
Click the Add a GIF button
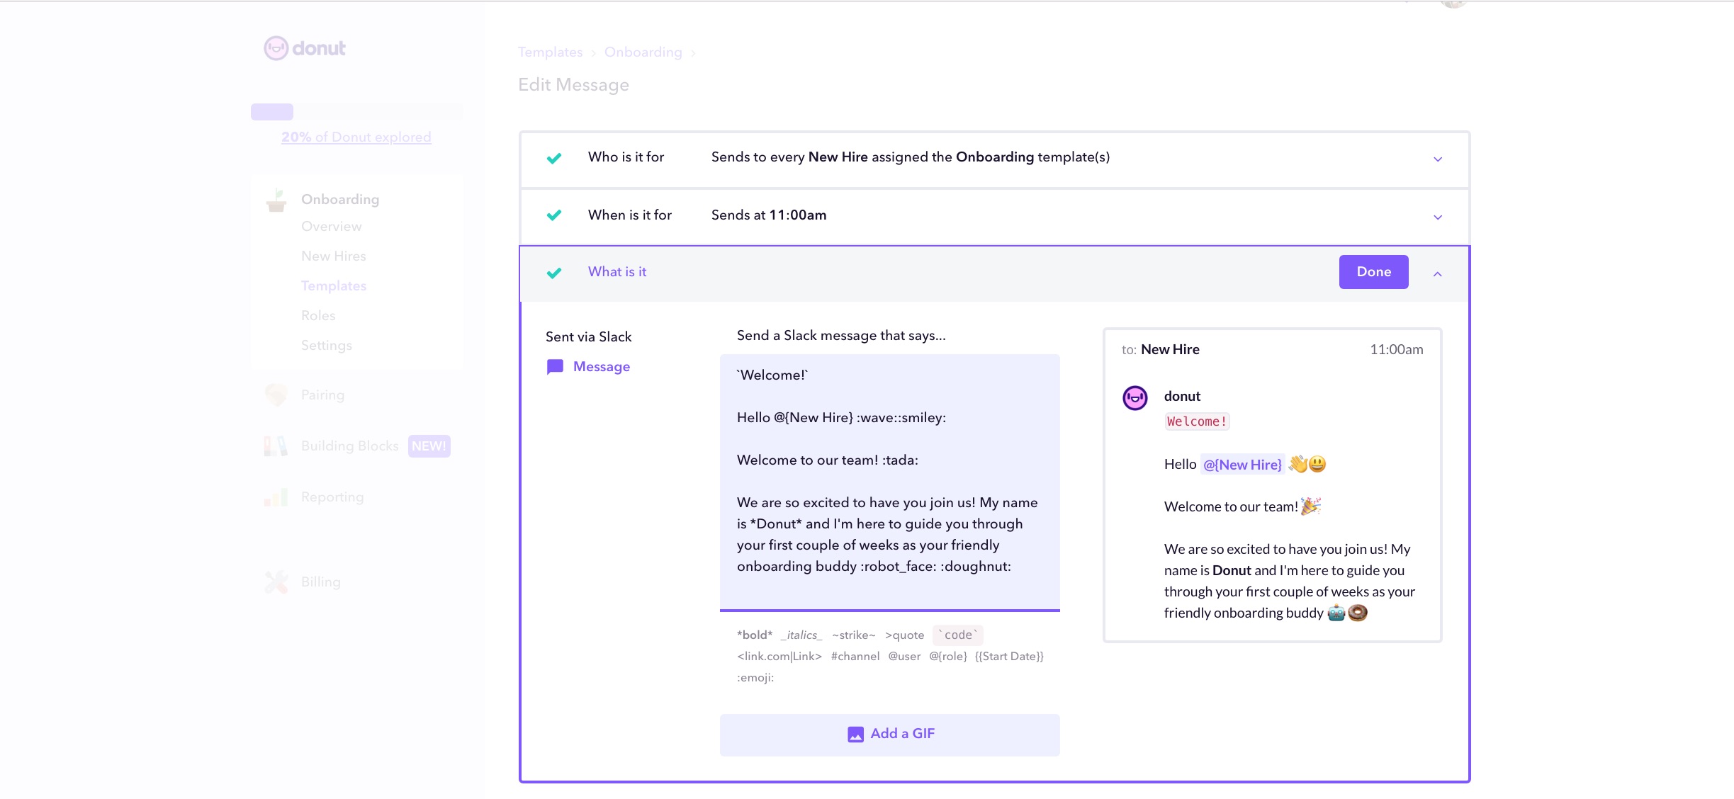890,735
